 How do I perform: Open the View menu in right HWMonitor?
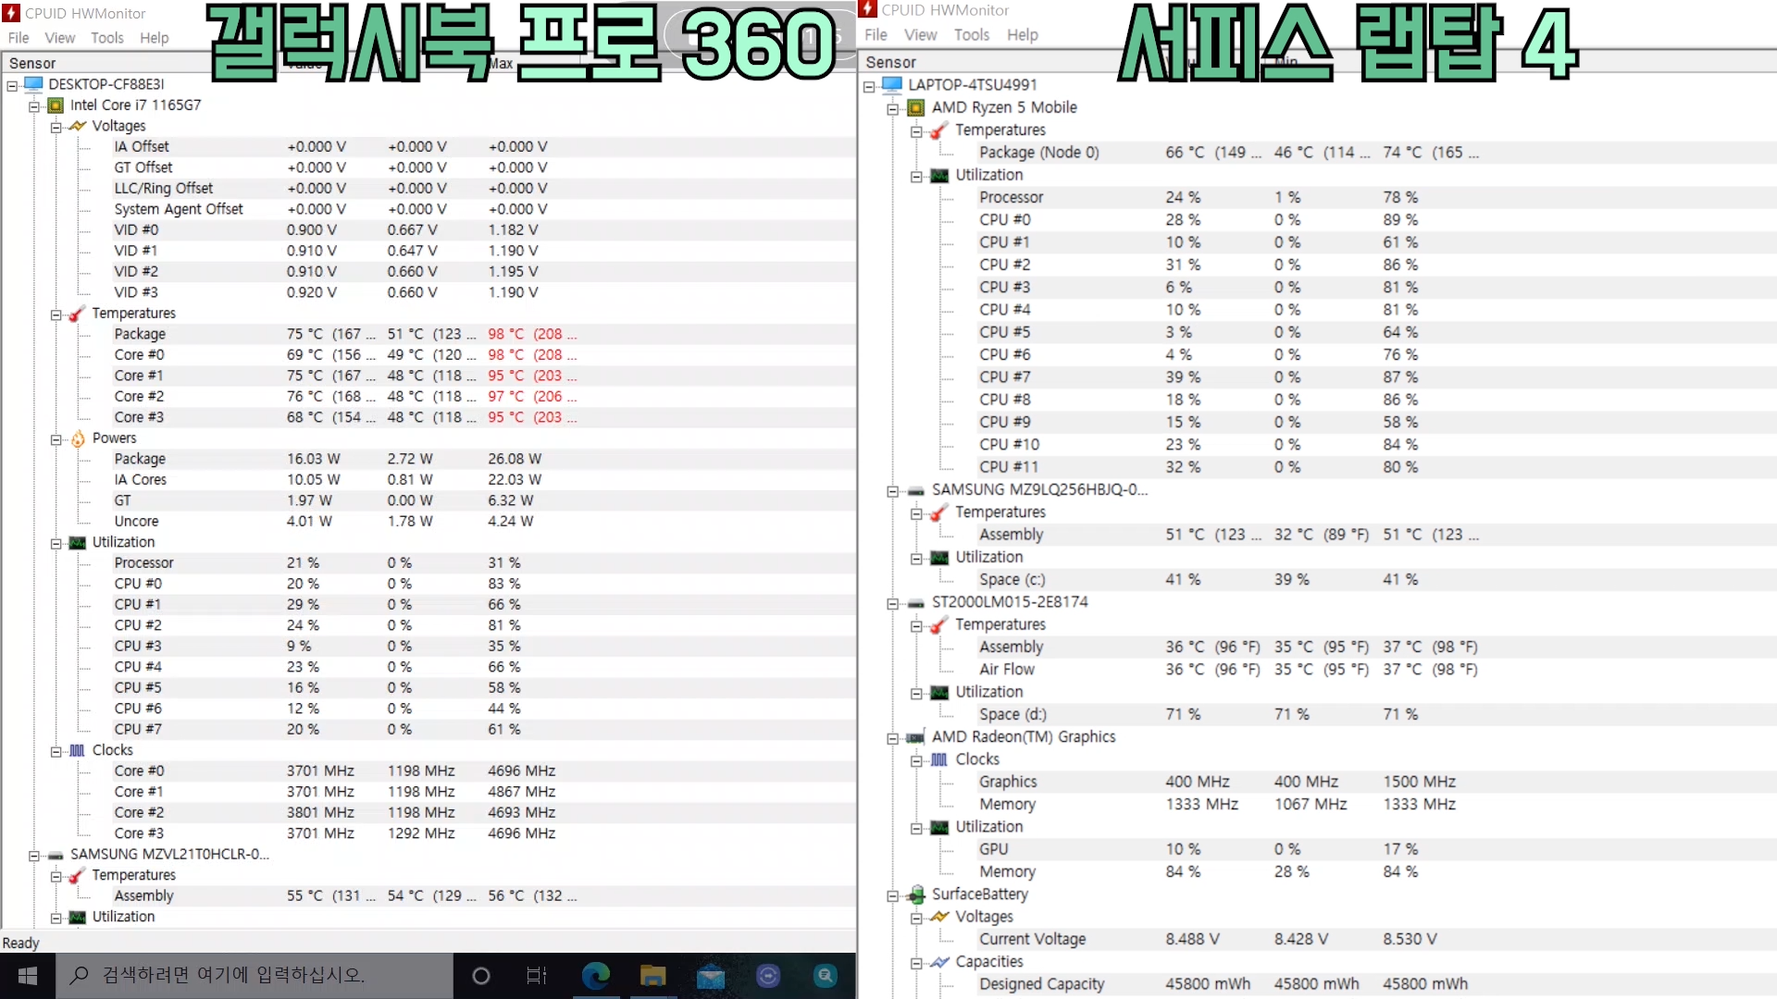point(920,35)
